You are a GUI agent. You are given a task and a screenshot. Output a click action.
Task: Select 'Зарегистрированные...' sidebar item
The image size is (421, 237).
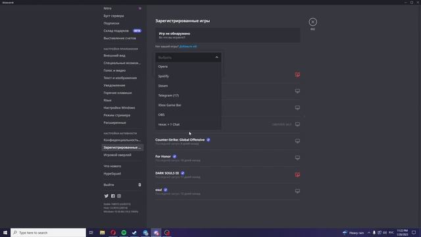point(123,147)
